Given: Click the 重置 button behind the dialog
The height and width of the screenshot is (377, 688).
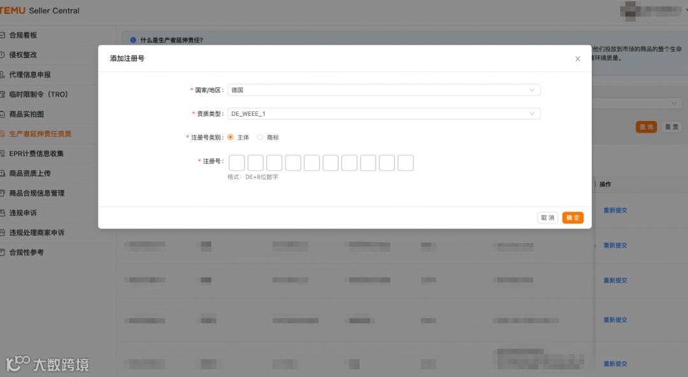Looking at the screenshot, I should pos(671,127).
